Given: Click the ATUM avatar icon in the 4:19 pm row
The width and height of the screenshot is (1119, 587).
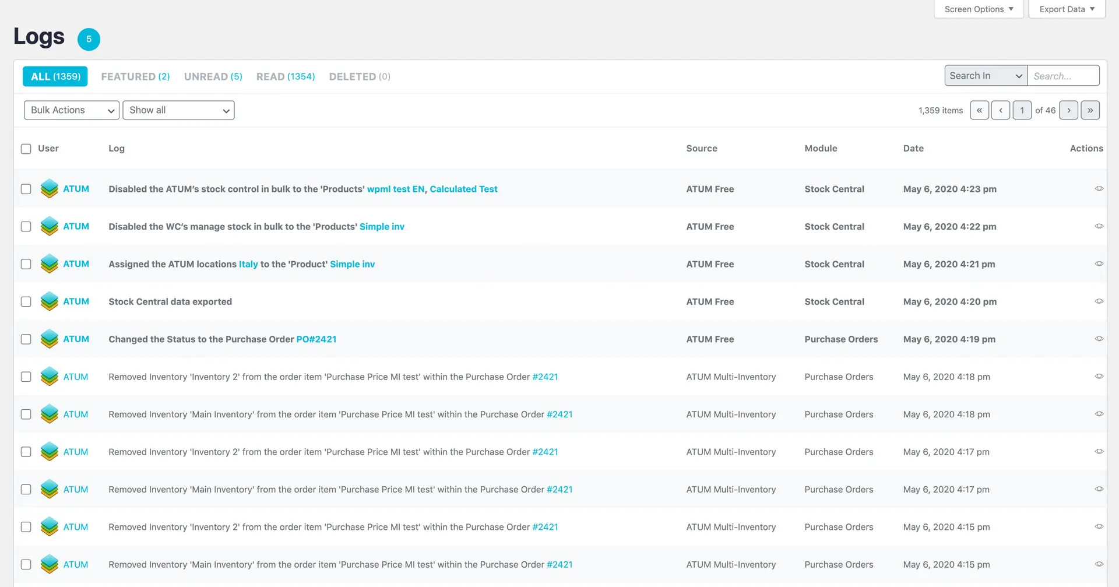Looking at the screenshot, I should (x=50, y=339).
